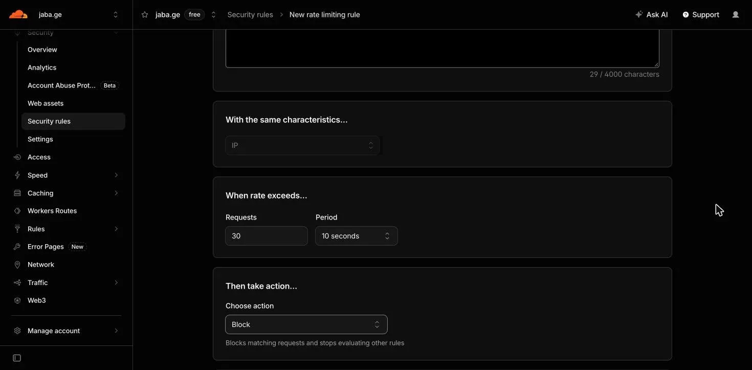Click the jaba.ge breadcrumb link
Screen dimensions: 752x370
168,15
